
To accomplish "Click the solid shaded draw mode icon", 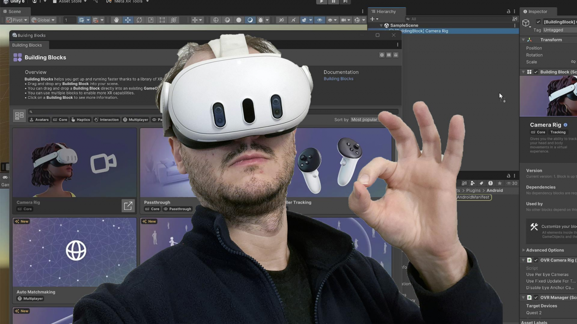I will pos(239,20).
